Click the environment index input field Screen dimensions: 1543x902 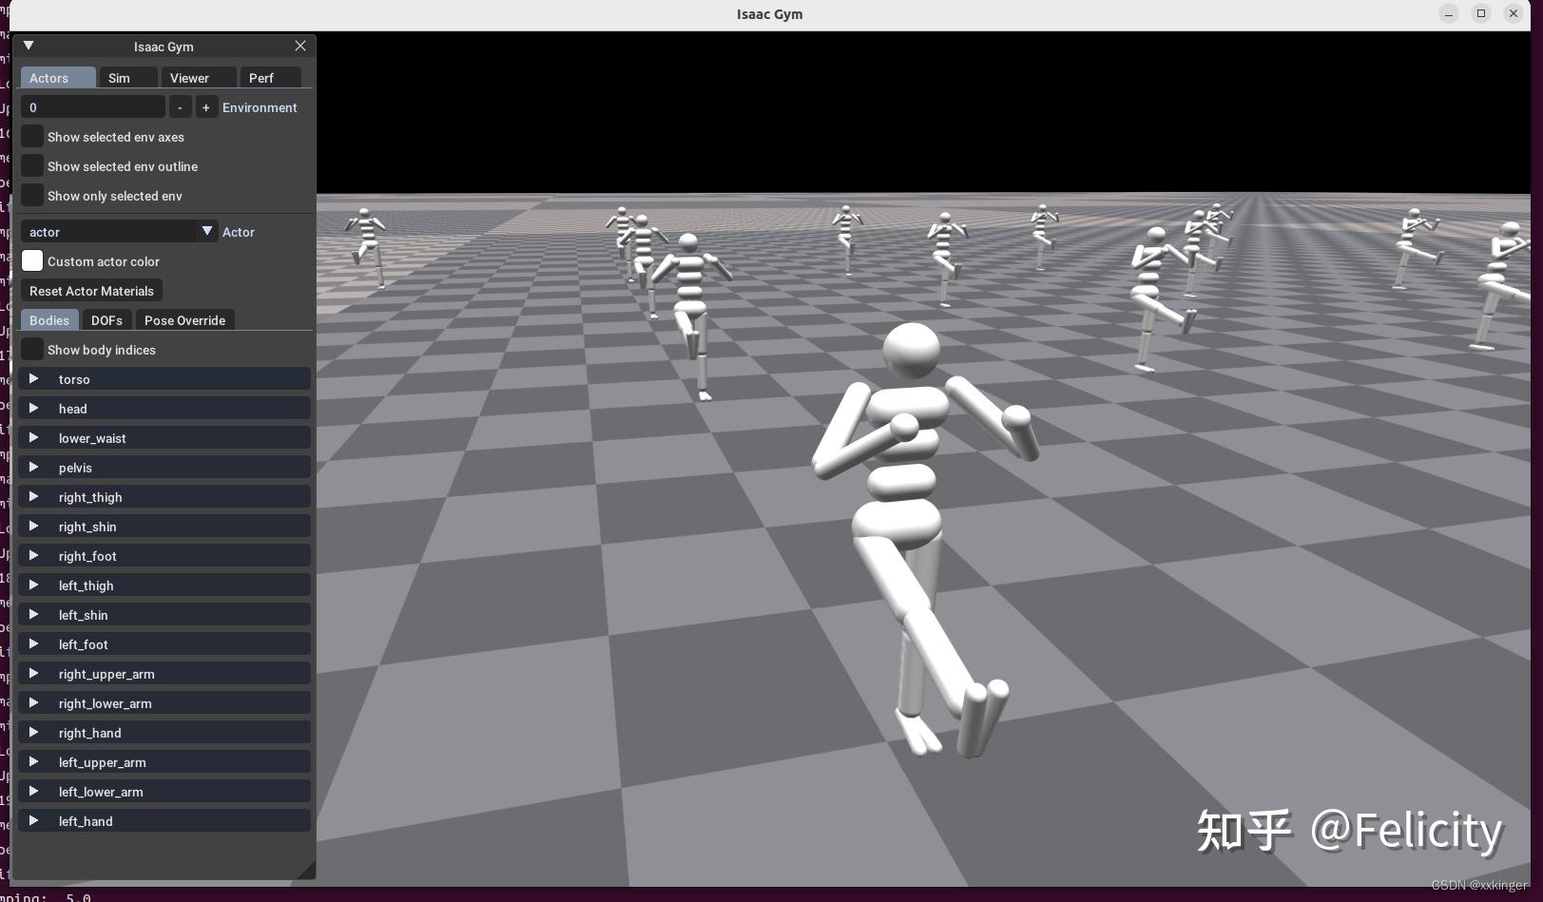pos(93,107)
